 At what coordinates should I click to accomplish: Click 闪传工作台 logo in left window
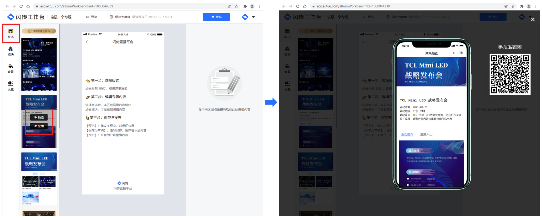(26, 17)
